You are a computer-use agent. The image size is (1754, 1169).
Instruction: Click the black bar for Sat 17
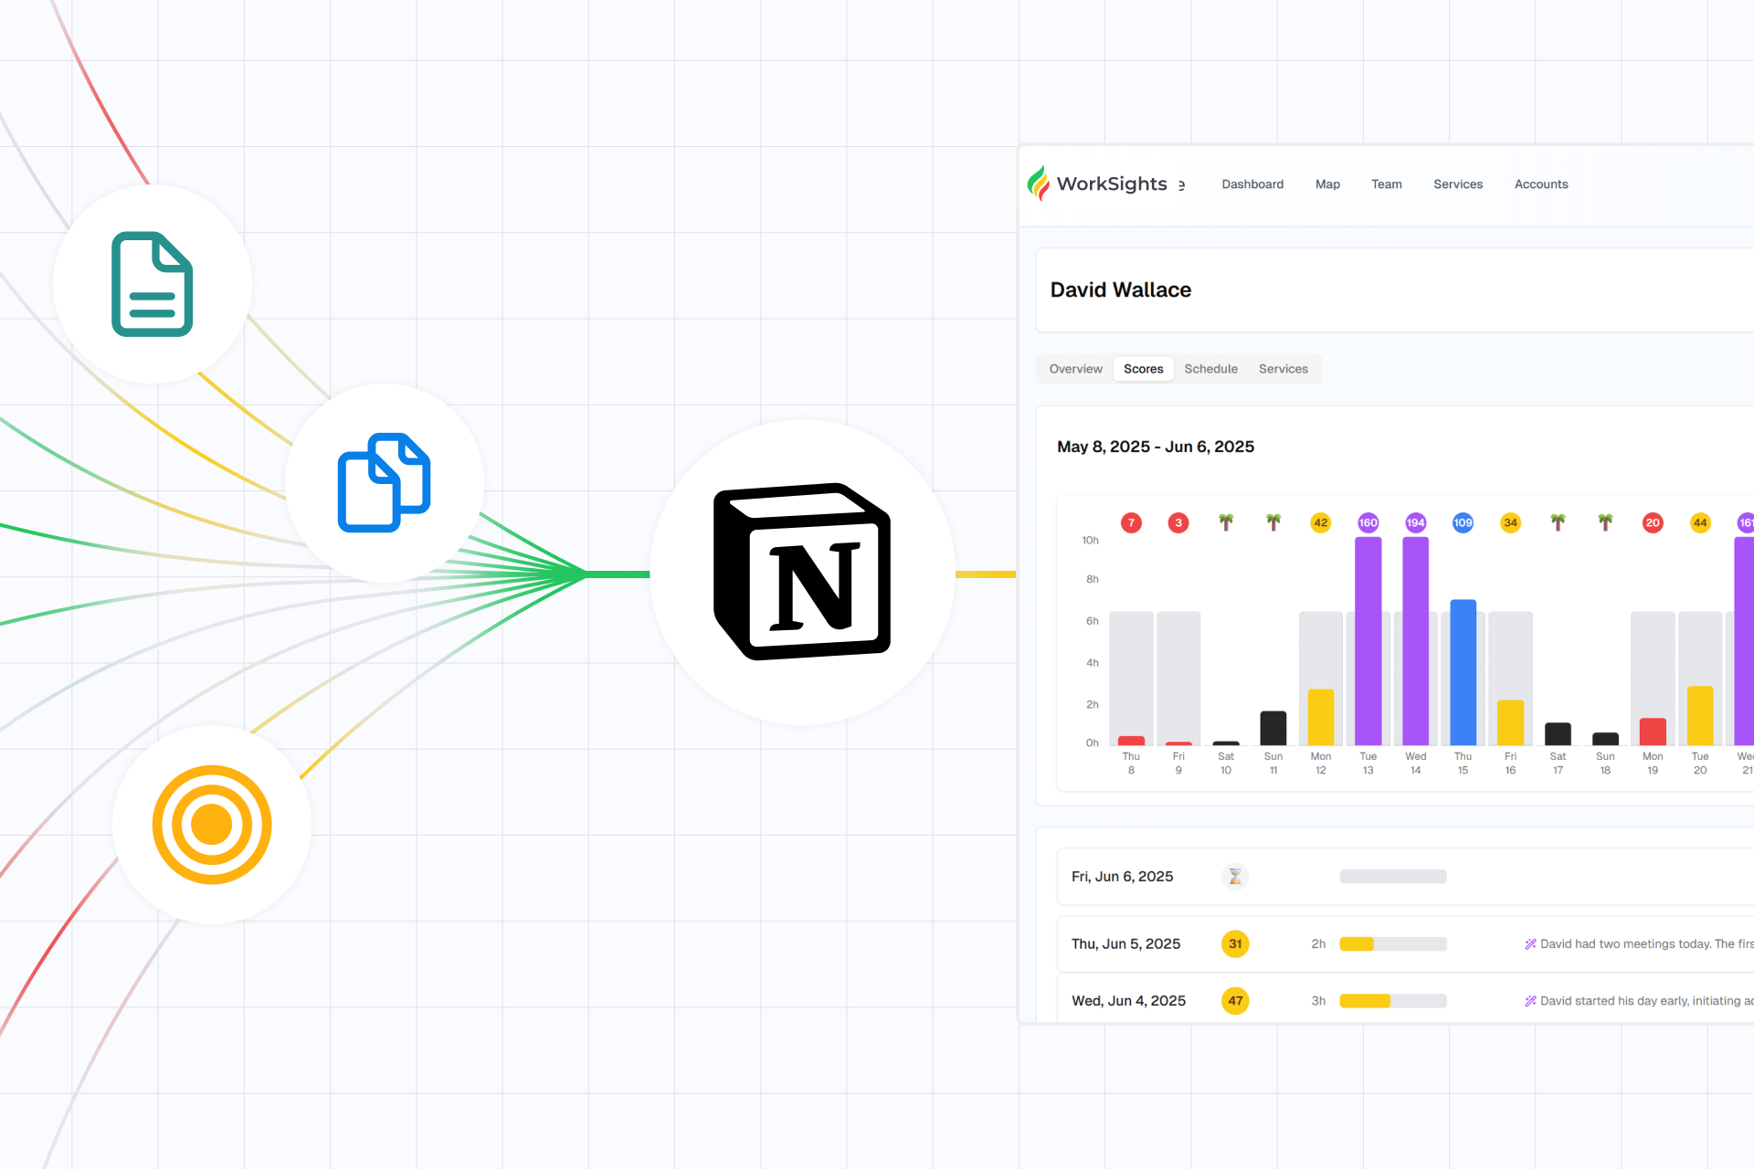[x=1559, y=734]
